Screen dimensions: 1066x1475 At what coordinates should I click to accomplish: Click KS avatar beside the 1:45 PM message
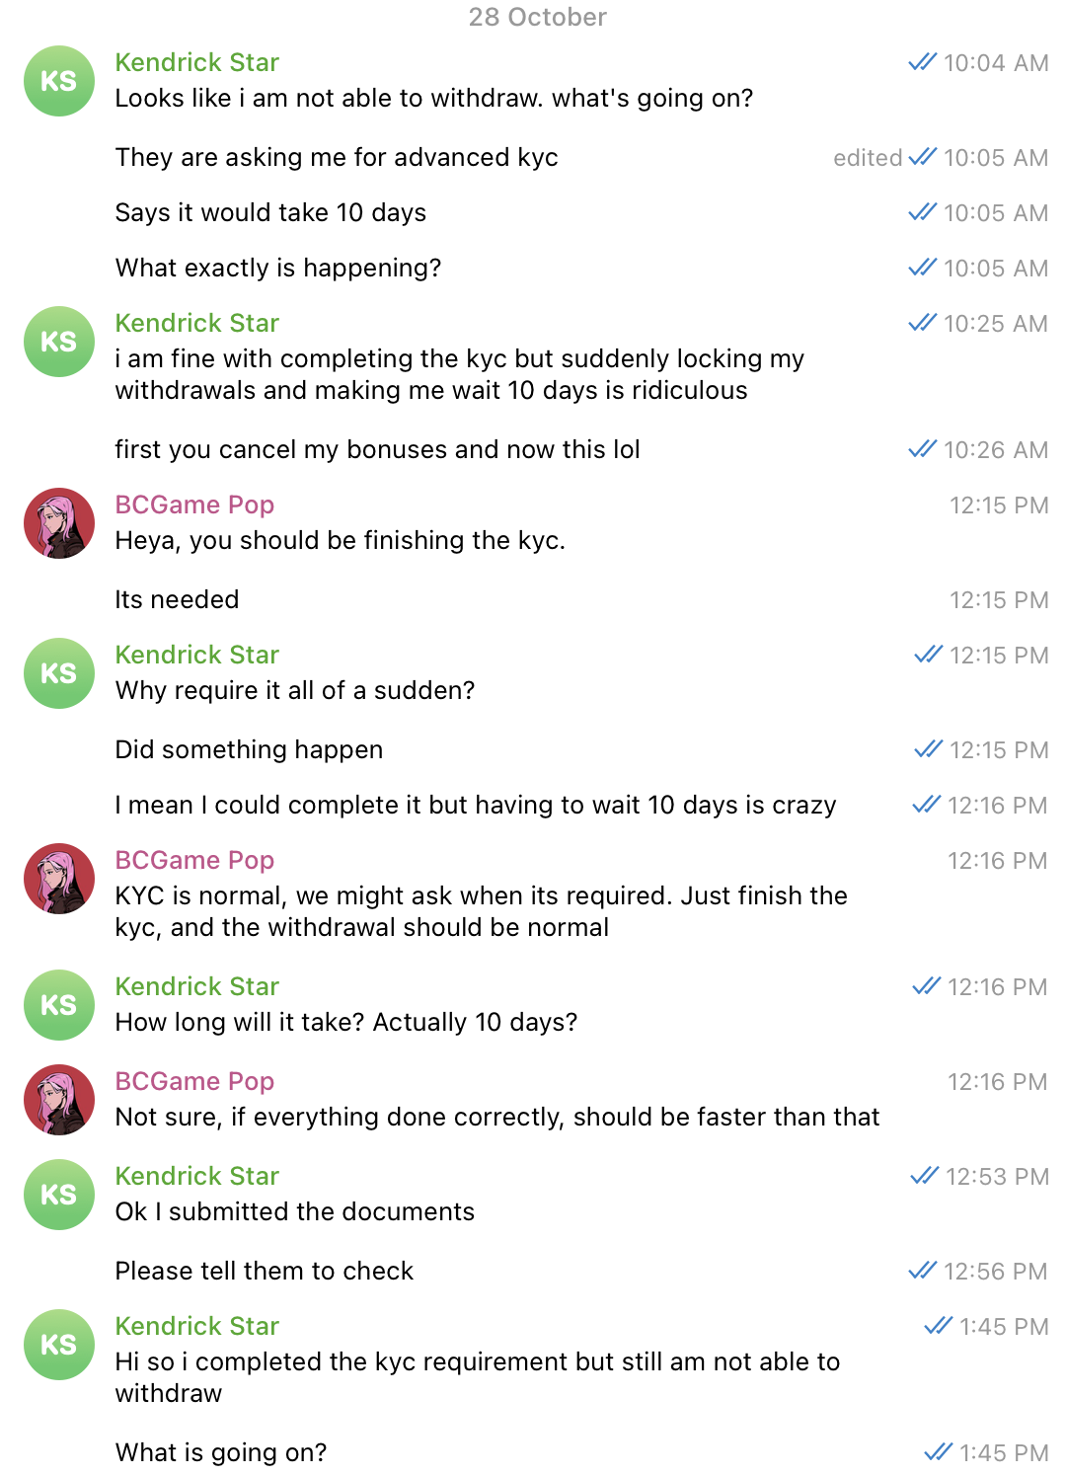(59, 1345)
